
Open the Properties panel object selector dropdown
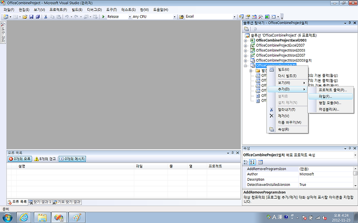[355, 155]
